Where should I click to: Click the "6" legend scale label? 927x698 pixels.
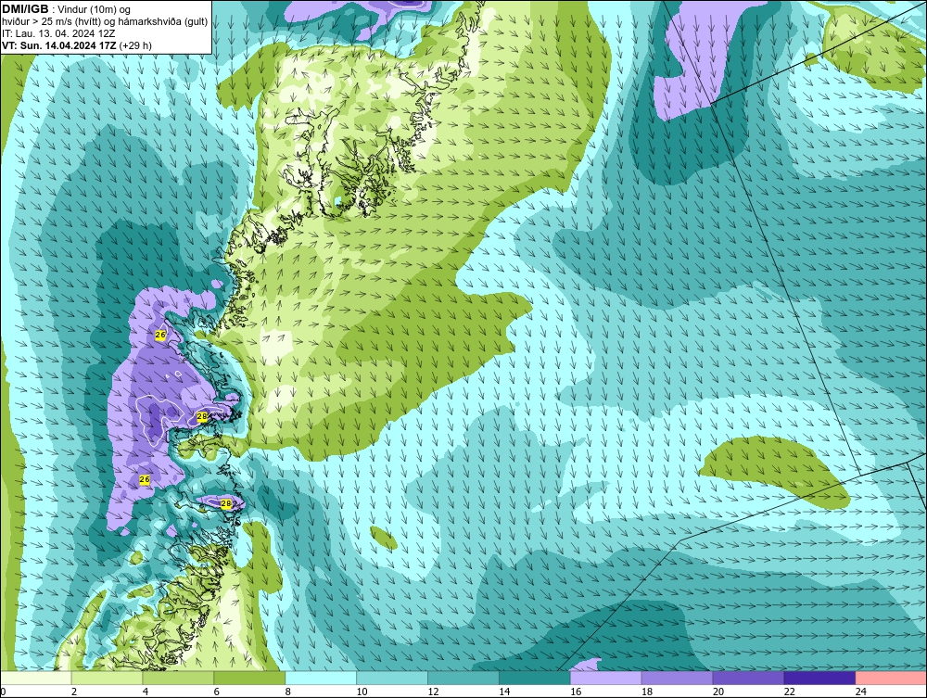click(x=216, y=692)
